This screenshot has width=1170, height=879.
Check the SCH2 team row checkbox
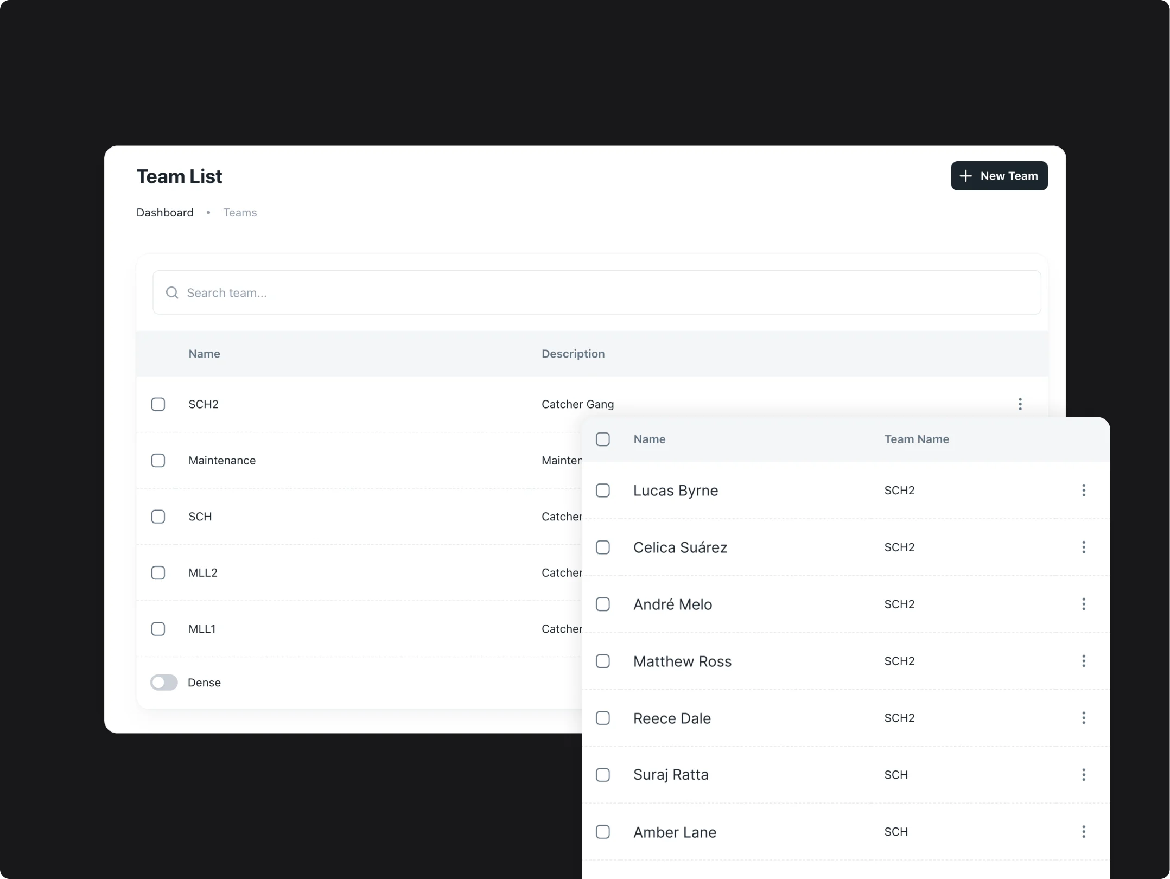[158, 404]
